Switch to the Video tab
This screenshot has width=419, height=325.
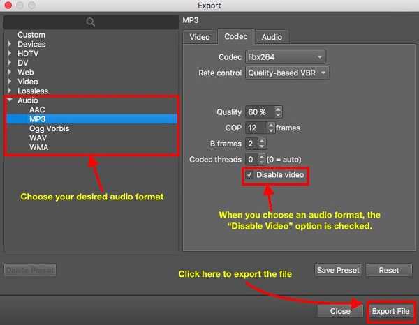pyautogui.click(x=200, y=37)
